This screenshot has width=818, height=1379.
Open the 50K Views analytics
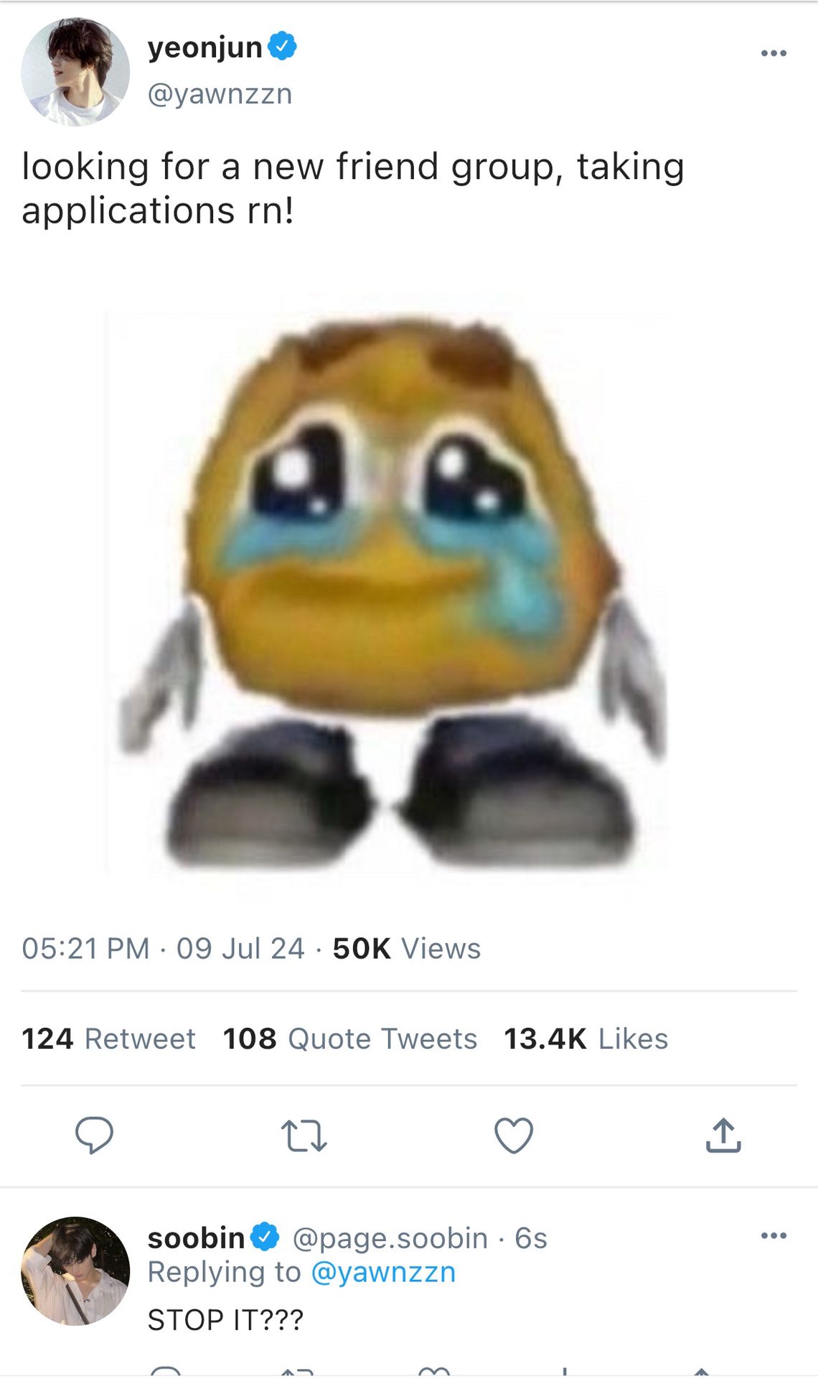pyautogui.click(x=406, y=948)
